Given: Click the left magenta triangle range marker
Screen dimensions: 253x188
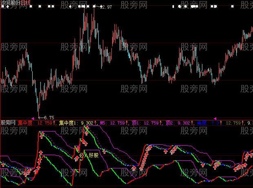Looking at the screenshot, I should [x=33, y=119].
